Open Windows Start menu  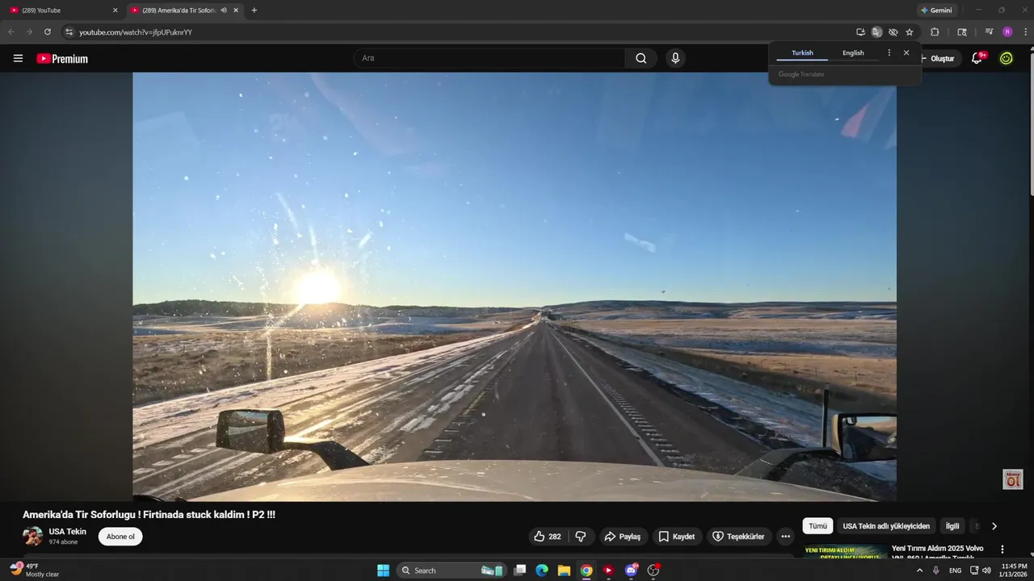point(383,571)
